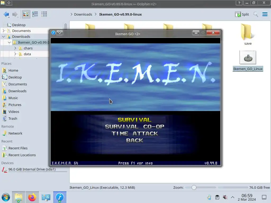Collapse Ikemen_GO-v0.99.0 tree node
The width and height of the screenshot is (271, 203).
9,43
